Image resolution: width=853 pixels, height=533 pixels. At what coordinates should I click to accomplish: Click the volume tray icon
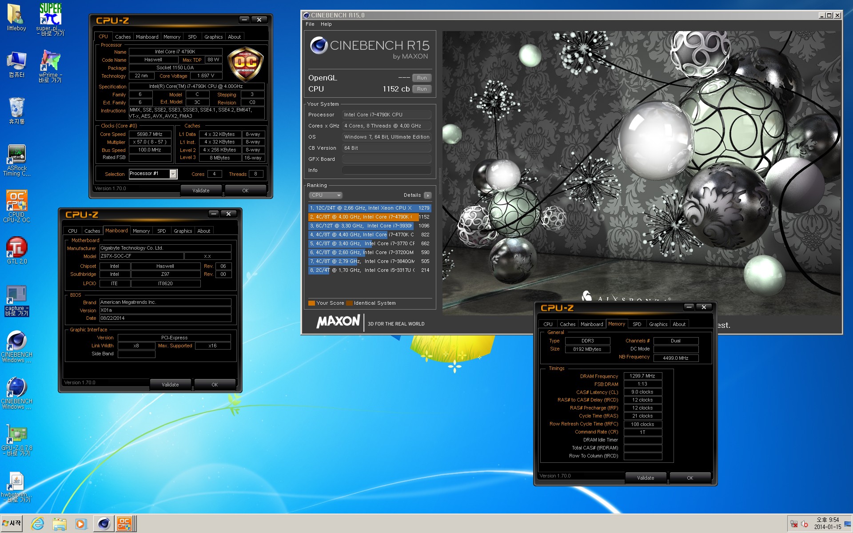(x=805, y=524)
